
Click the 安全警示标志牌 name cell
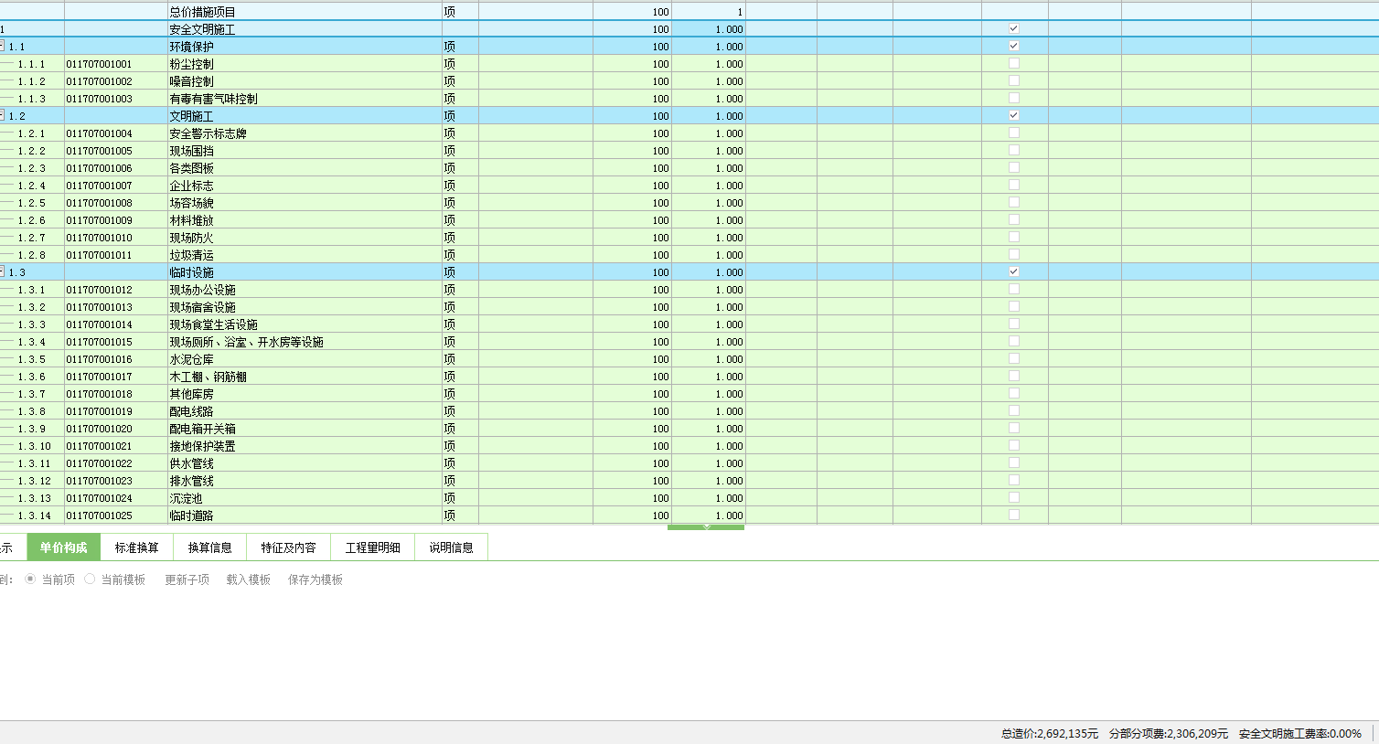[305, 133]
